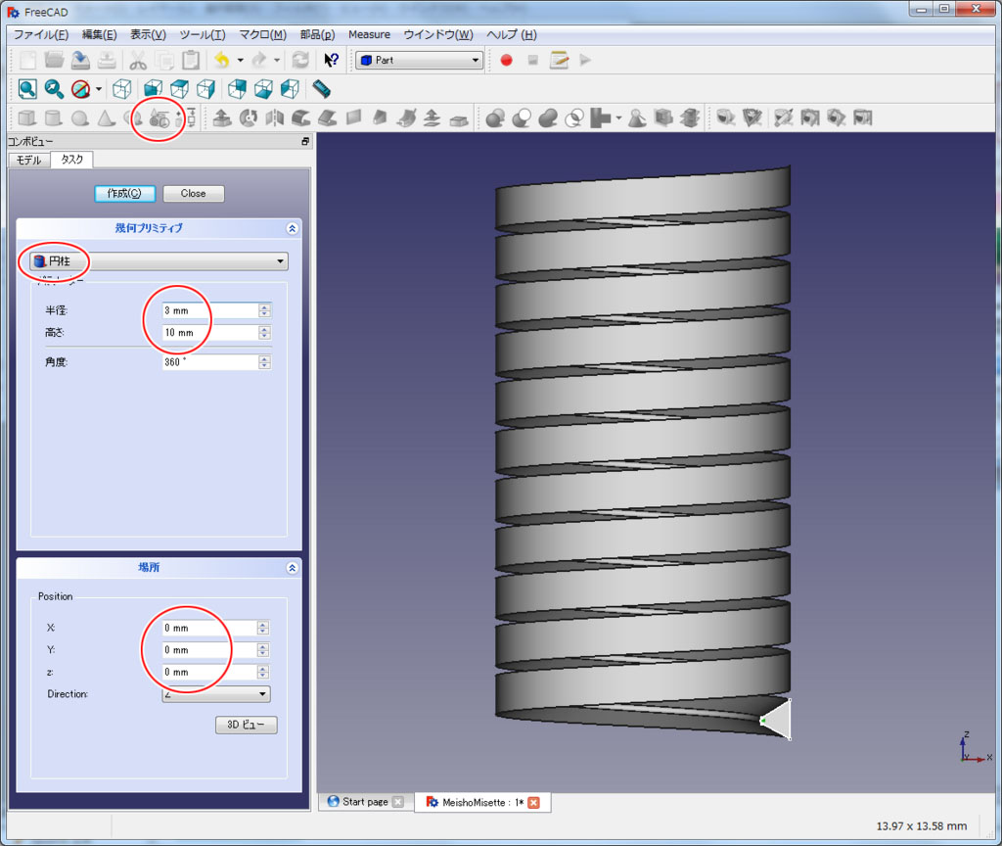
Task: Close the MeishoMisette document tab
Action: coord(533,802)
